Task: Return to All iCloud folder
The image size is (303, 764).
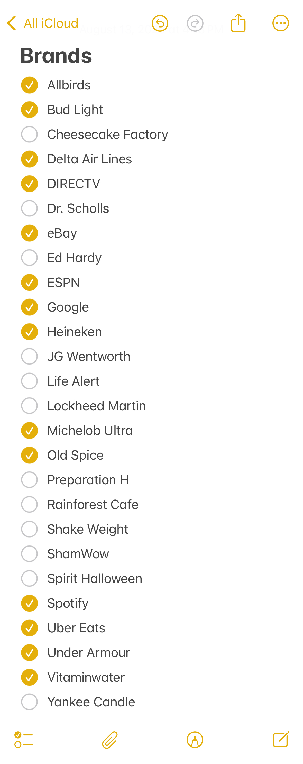Action: [51, 23]
